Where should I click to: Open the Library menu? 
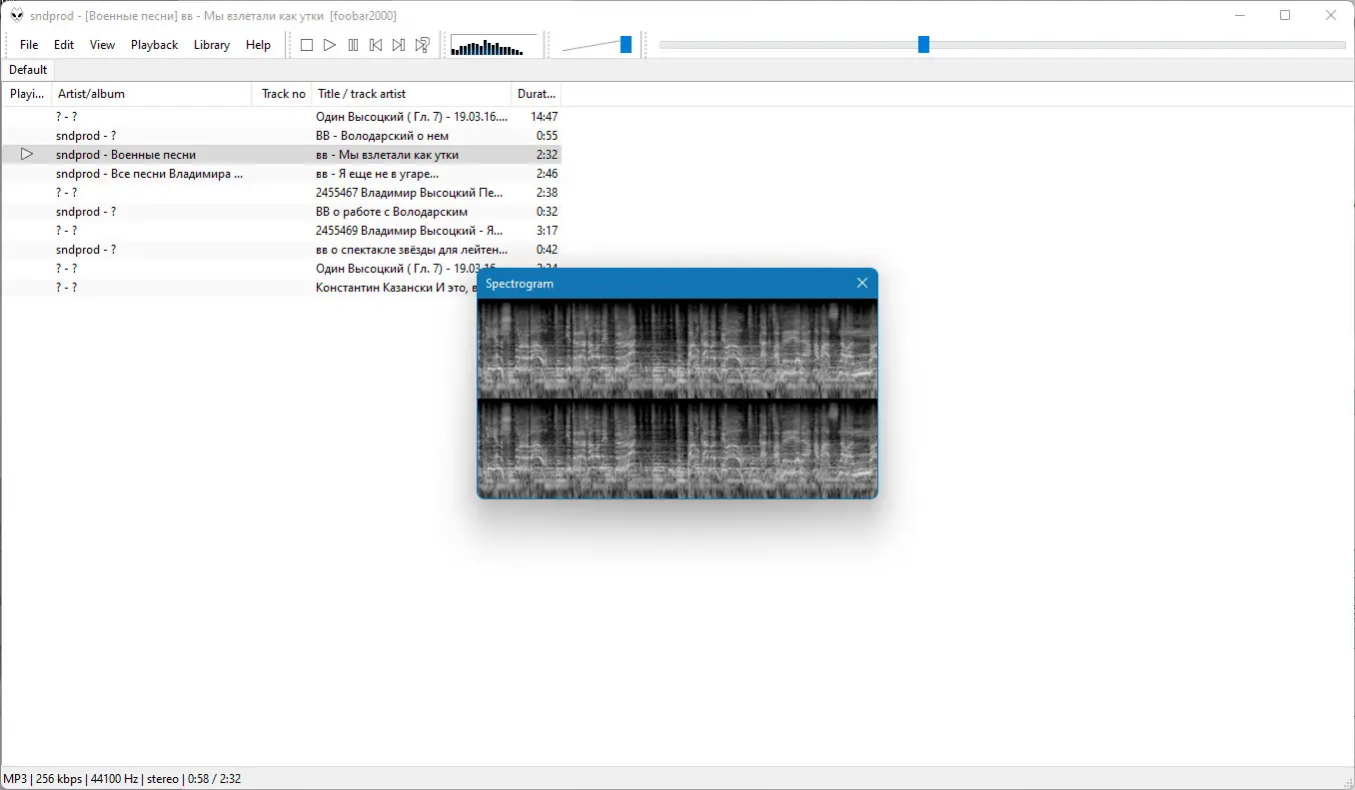tap(212, 45)
